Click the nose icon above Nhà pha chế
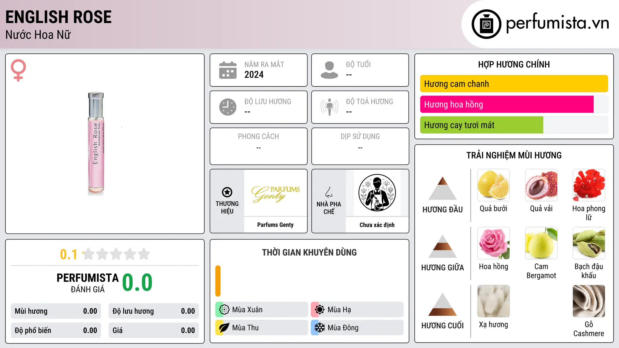This screenshot has height=348, width=619. tap(329, 192)
